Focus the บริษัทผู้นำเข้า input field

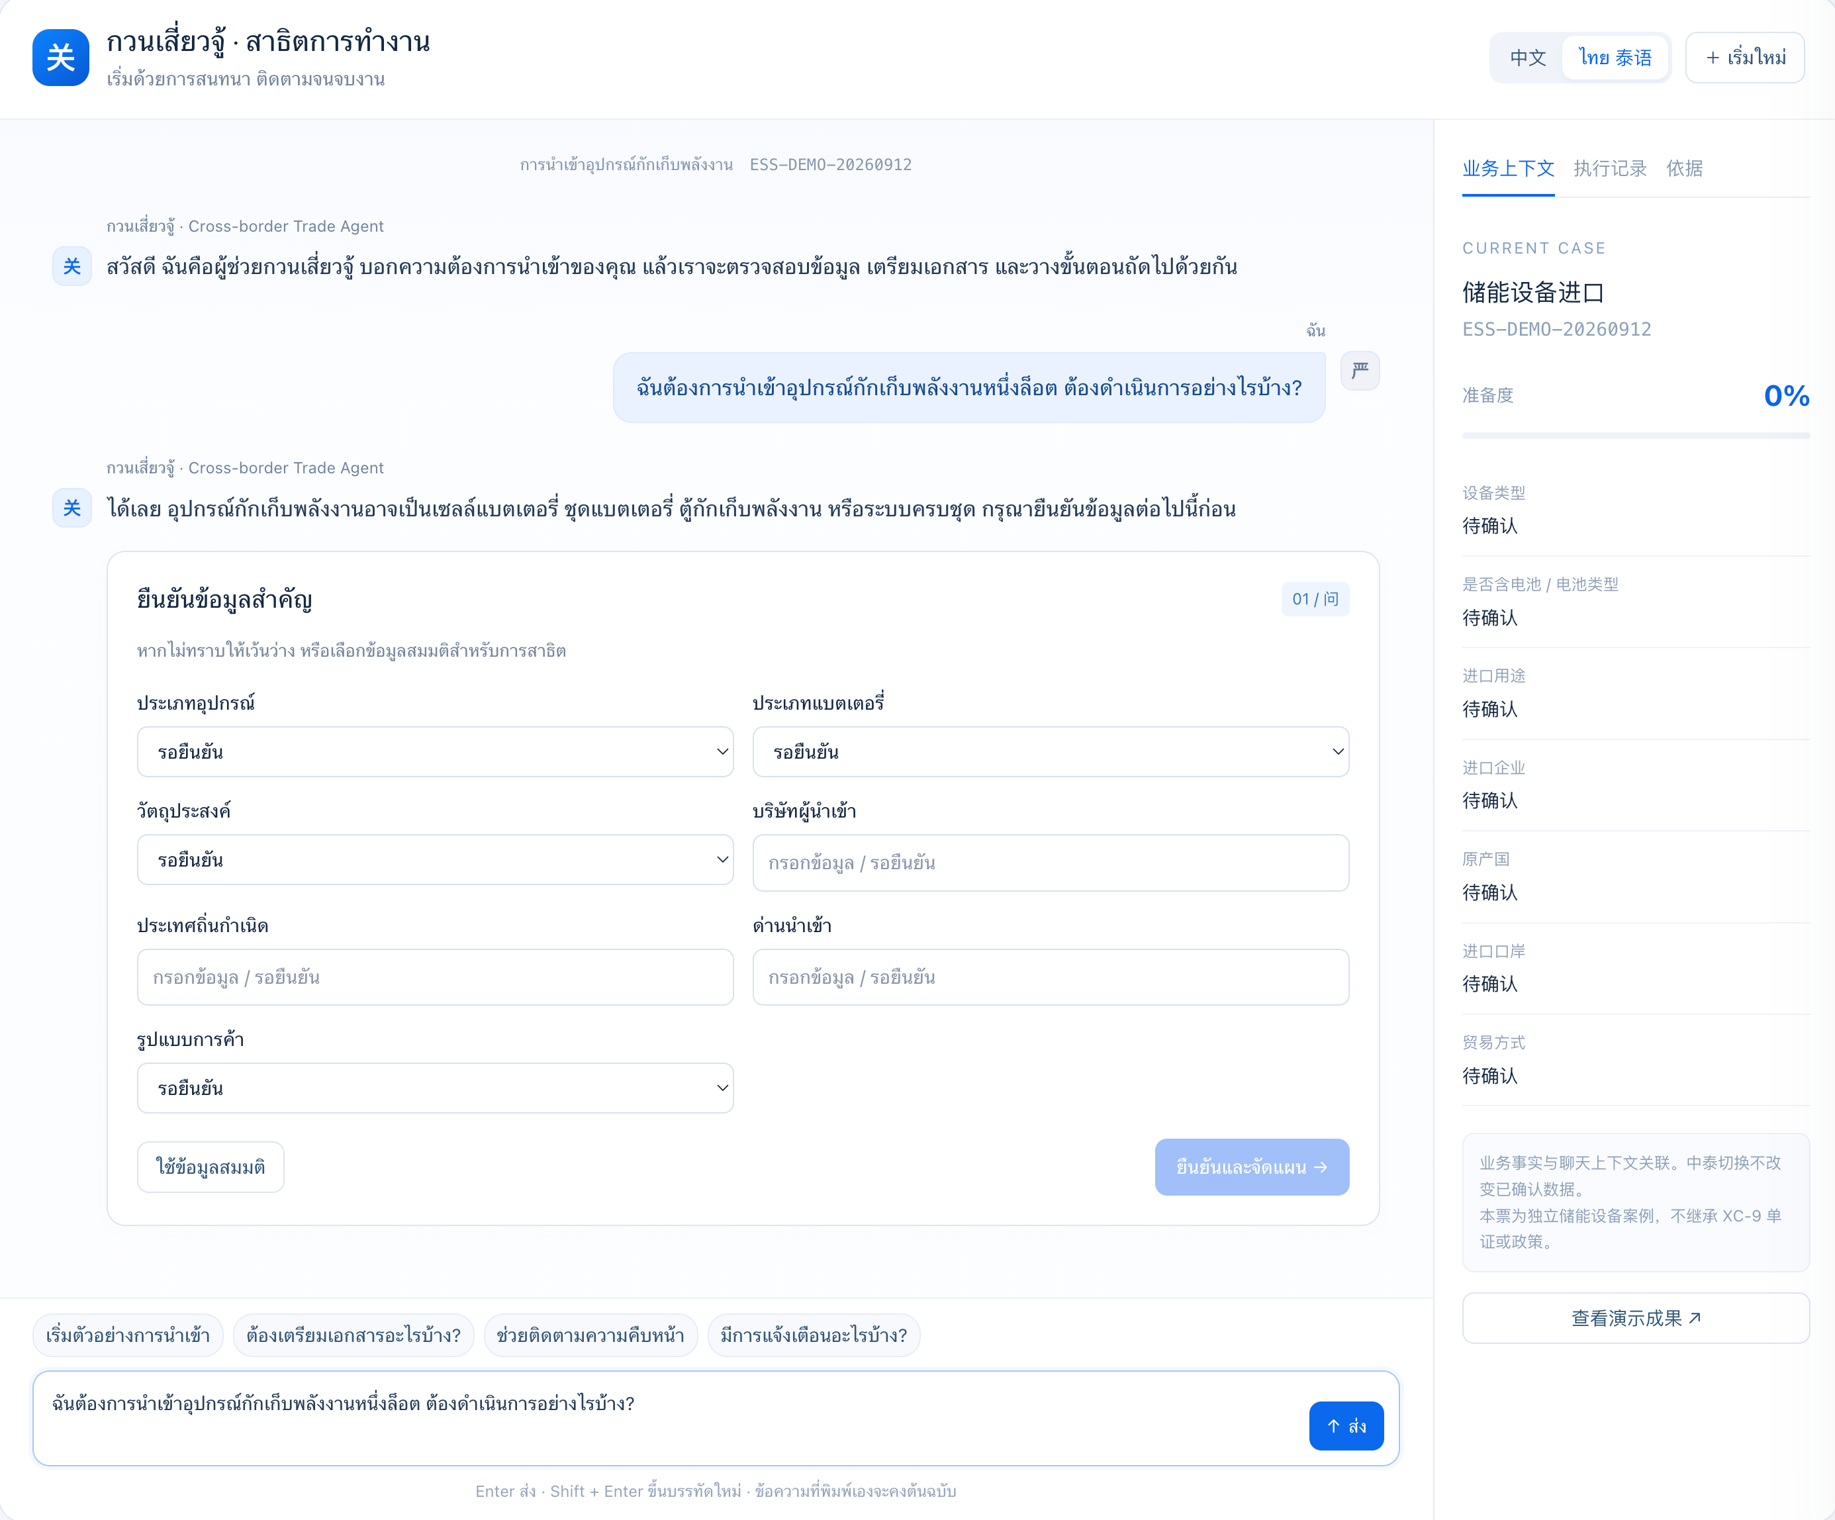tap(1051, 863)
